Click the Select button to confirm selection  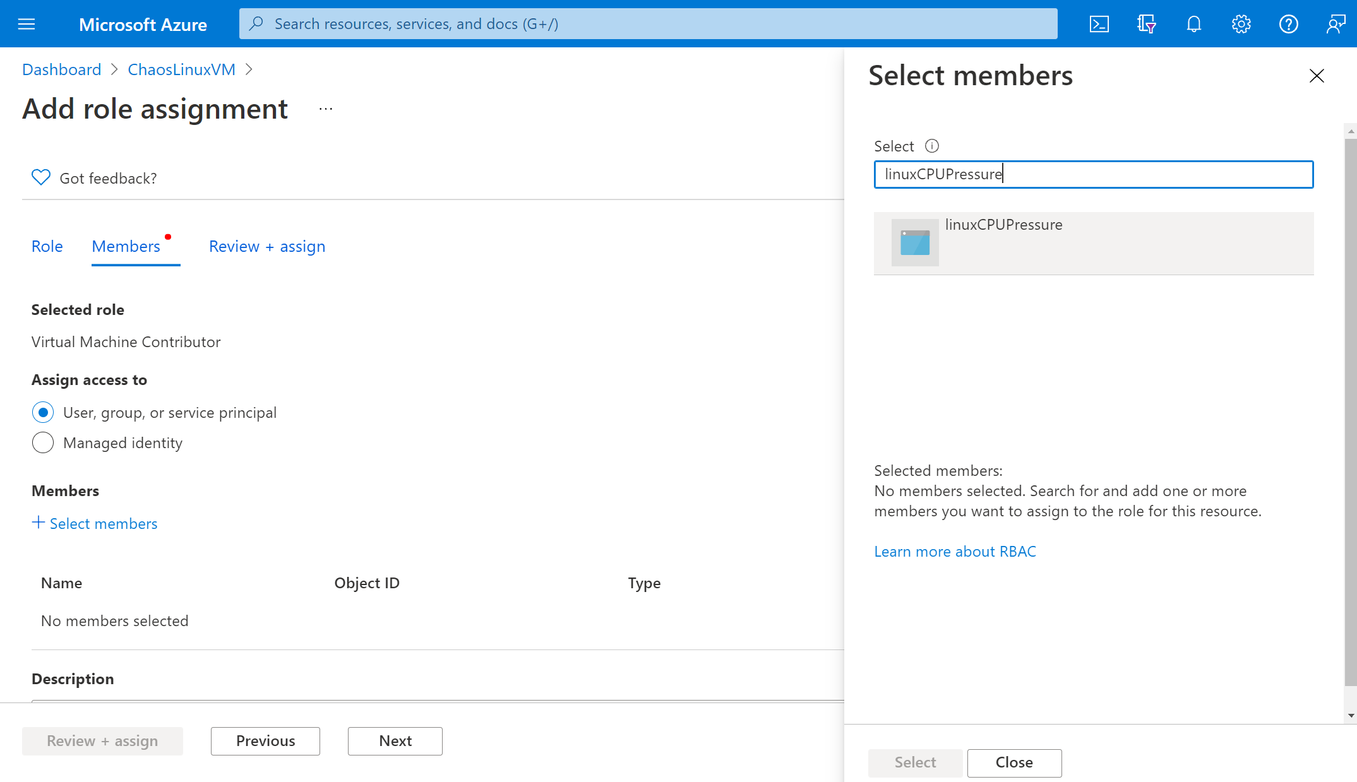(x=914, y=762)
